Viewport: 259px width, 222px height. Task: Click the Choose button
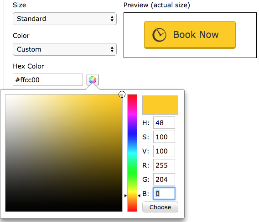[160, 207]
